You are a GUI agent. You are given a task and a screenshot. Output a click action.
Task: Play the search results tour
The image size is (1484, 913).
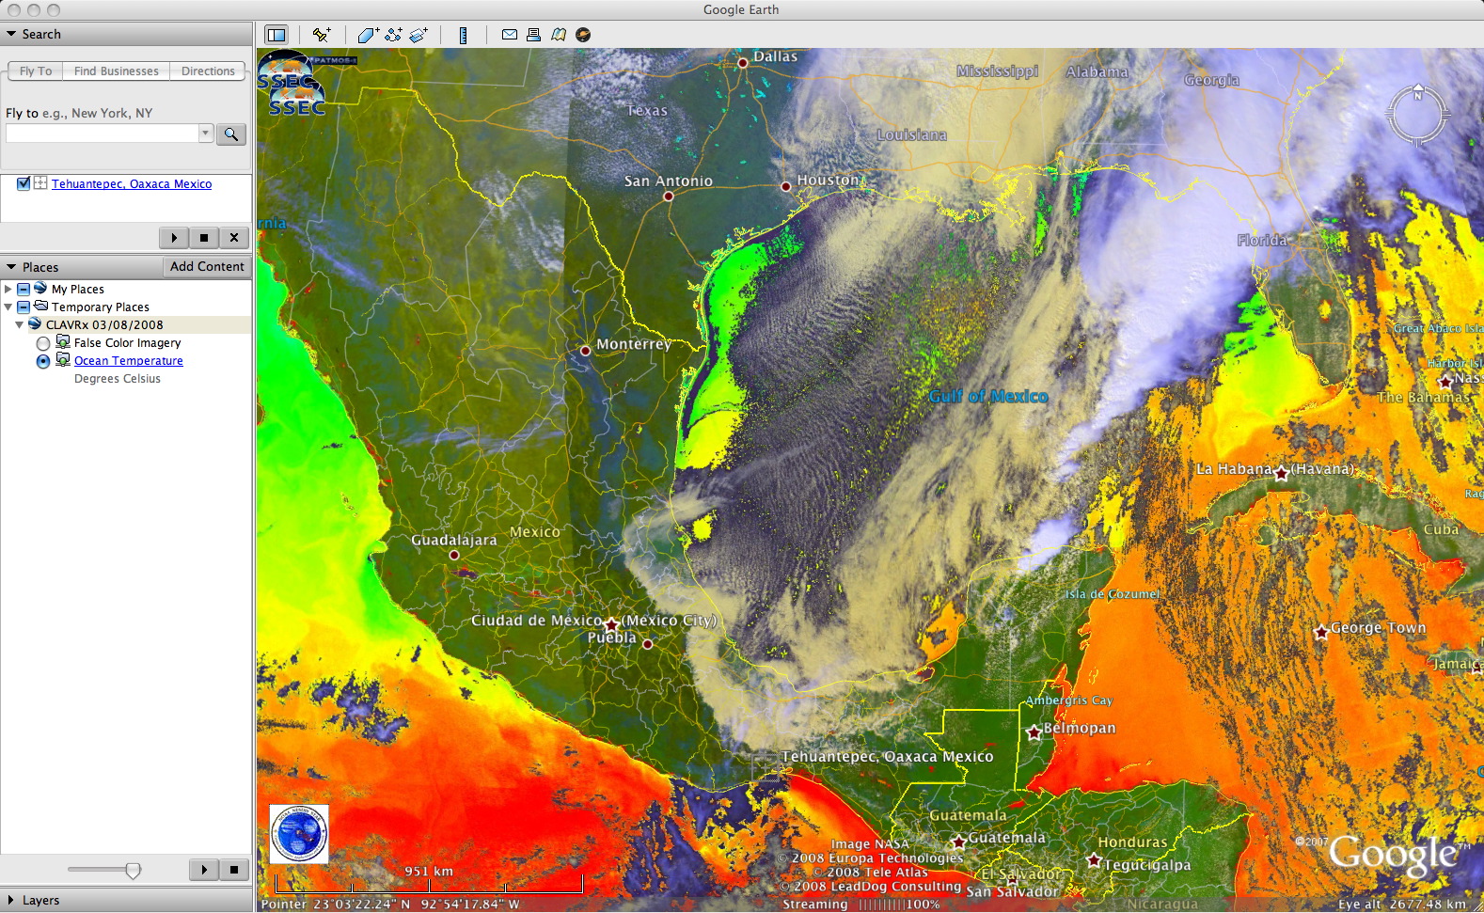coord(174,238)
